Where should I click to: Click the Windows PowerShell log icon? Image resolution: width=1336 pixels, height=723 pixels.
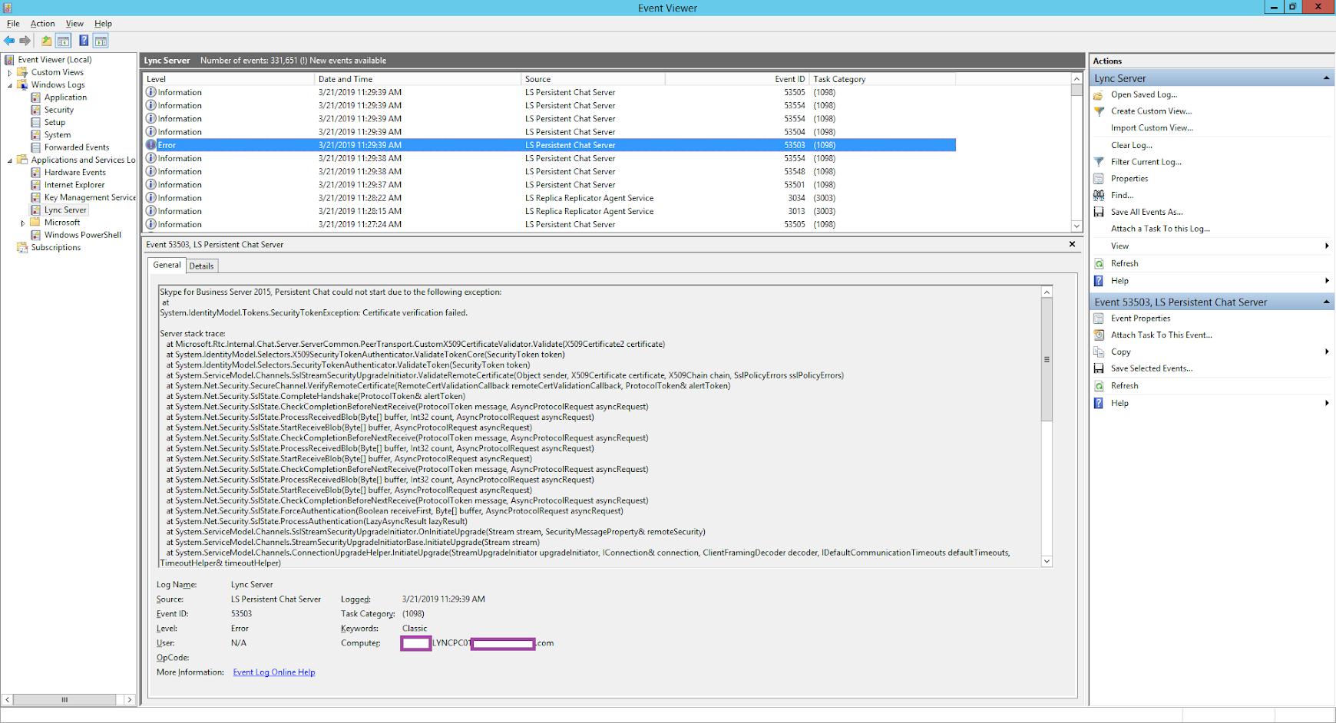36,235
